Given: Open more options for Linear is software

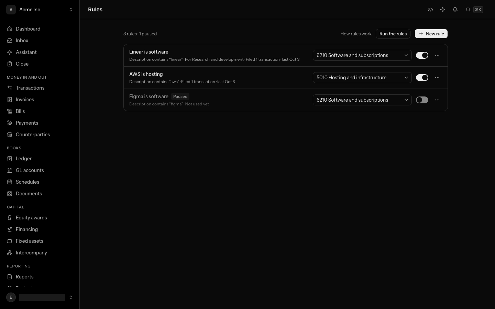Looking at the screenshot, I should [437, 55].
